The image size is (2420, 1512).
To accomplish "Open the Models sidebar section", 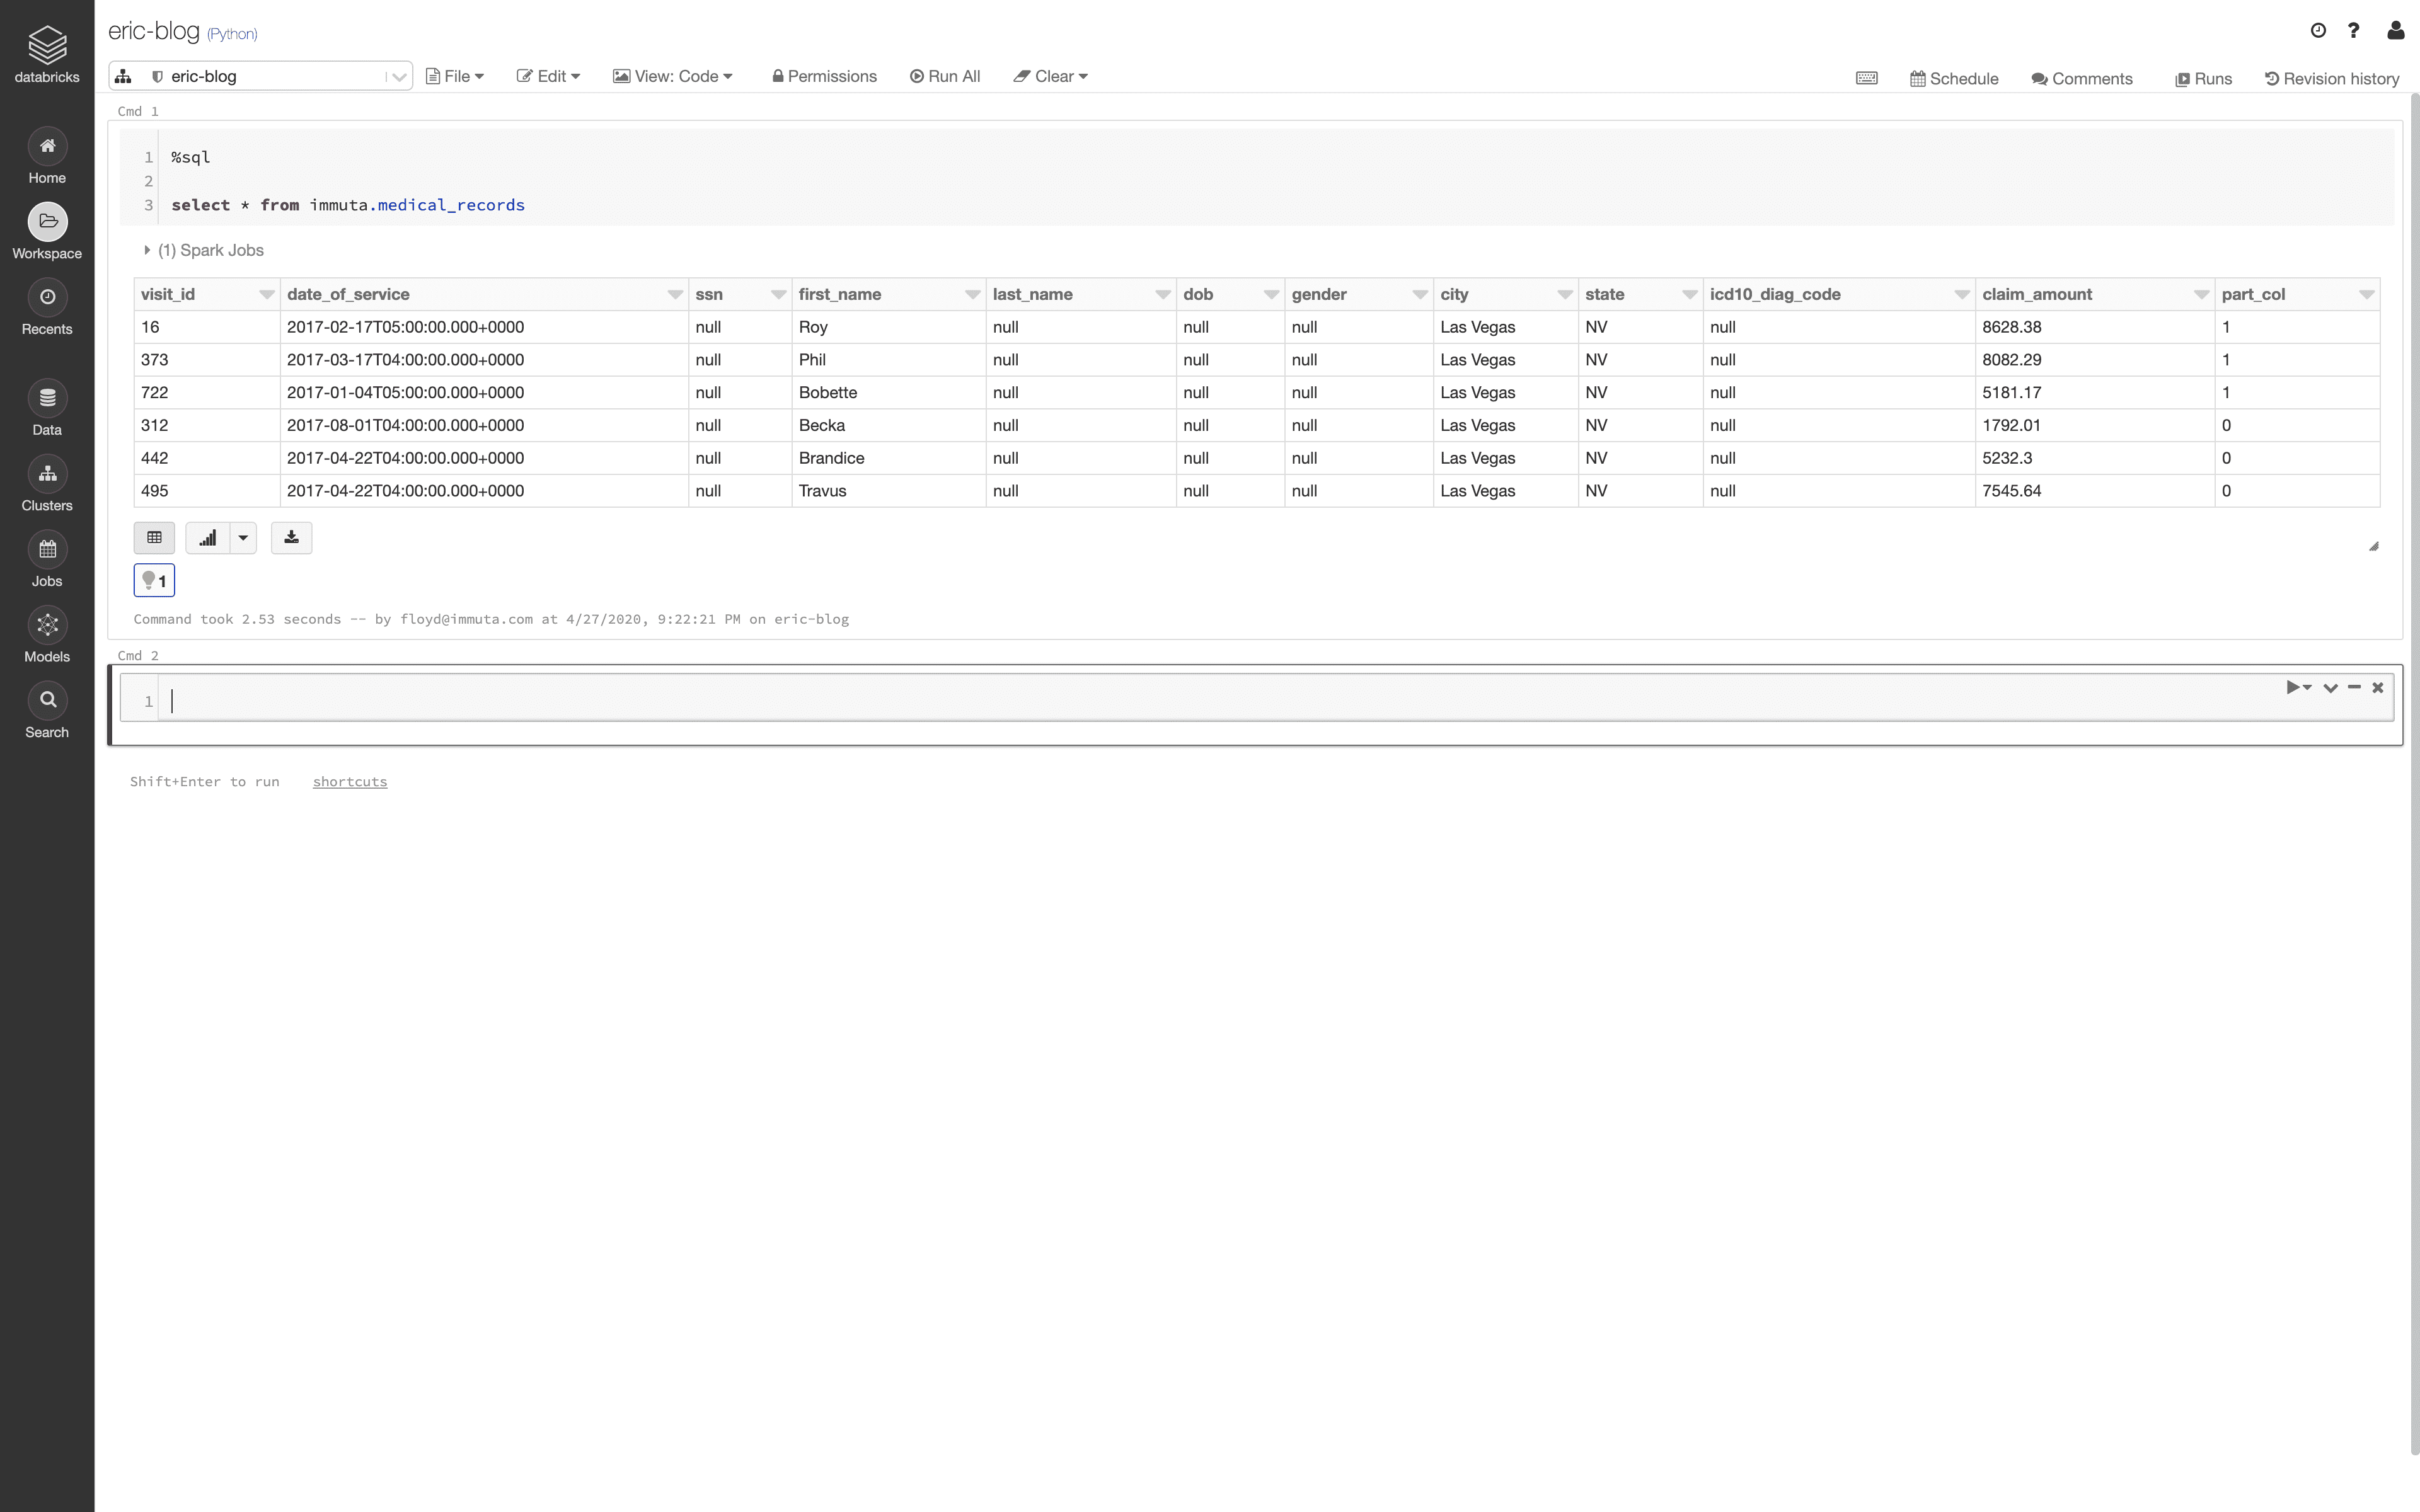I will point(47,635).
